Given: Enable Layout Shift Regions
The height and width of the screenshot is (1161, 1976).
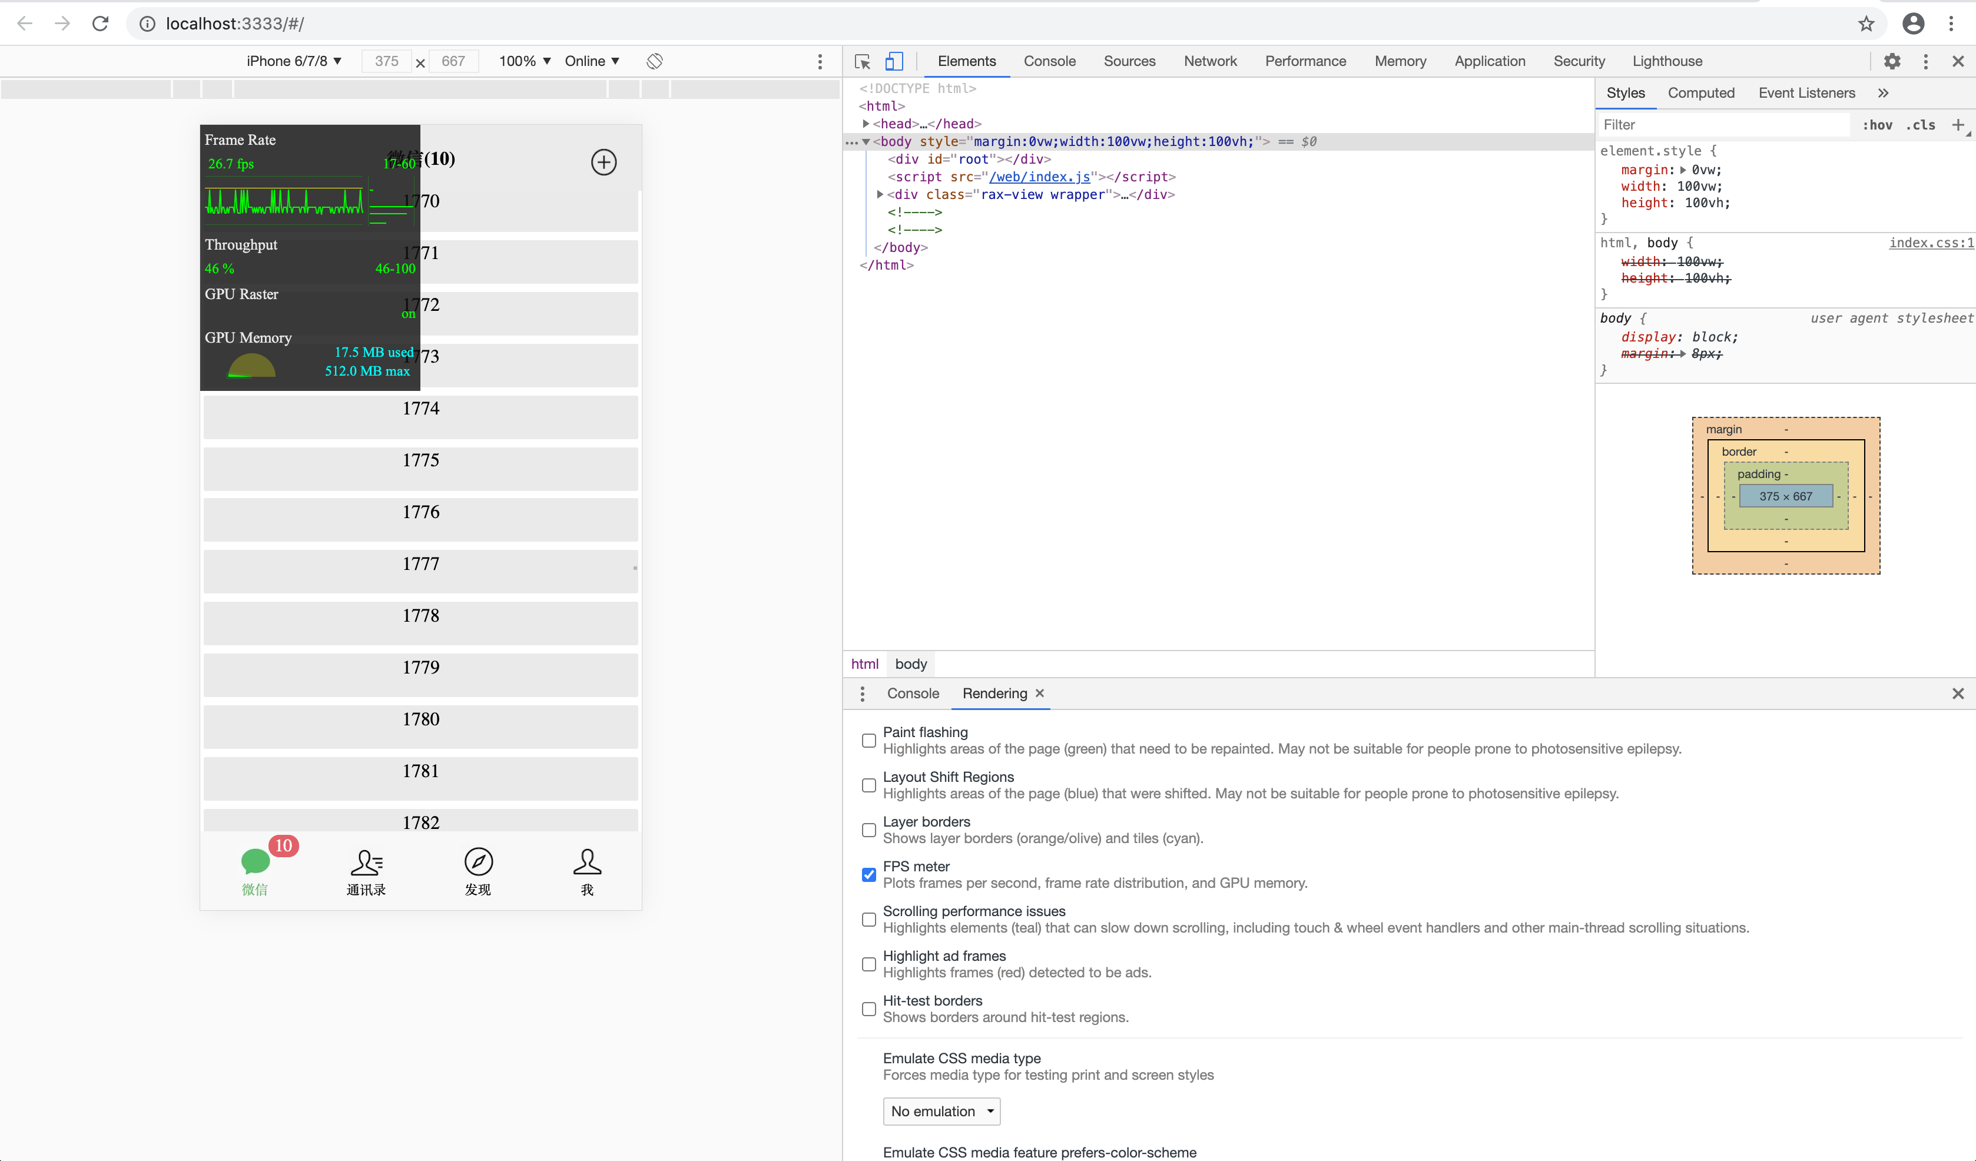Looking at the screenshot, I should coord(869,785).
